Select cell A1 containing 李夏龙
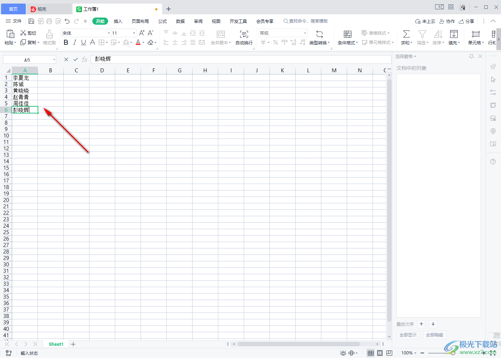The image size is (501, 358). click(x=25, y=77)
